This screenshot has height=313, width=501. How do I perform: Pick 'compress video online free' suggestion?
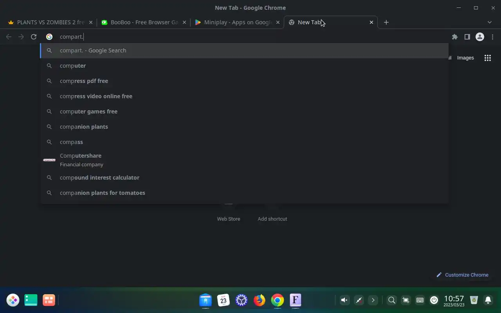[244, 96]
